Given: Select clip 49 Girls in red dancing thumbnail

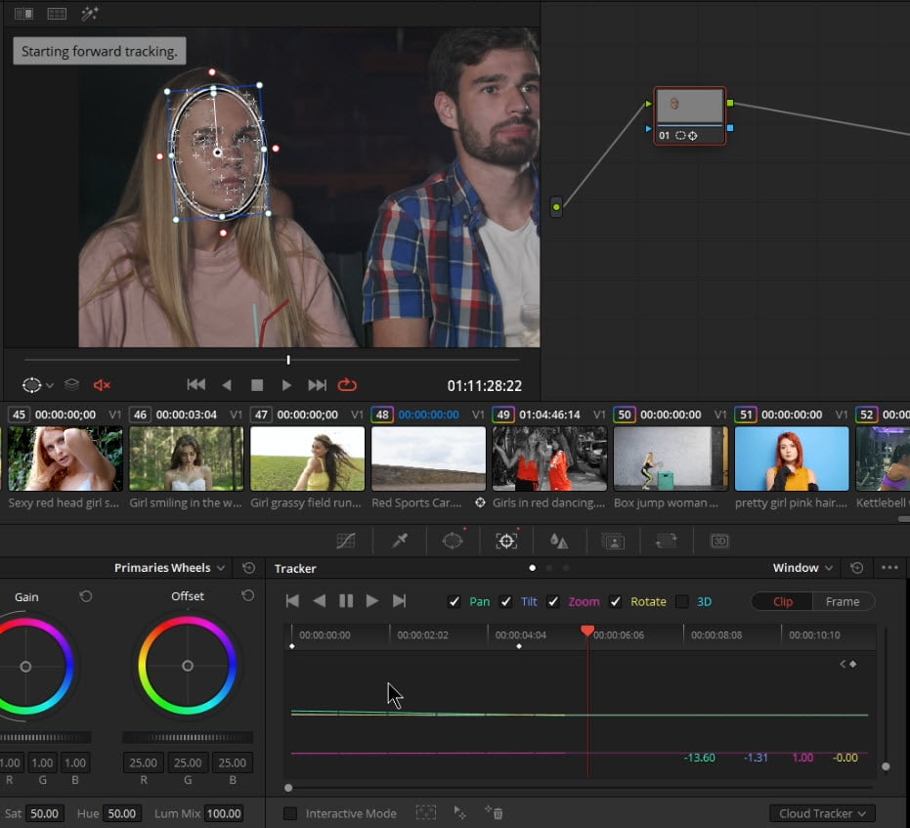Looking at the screenshot, I should [549, 458].
